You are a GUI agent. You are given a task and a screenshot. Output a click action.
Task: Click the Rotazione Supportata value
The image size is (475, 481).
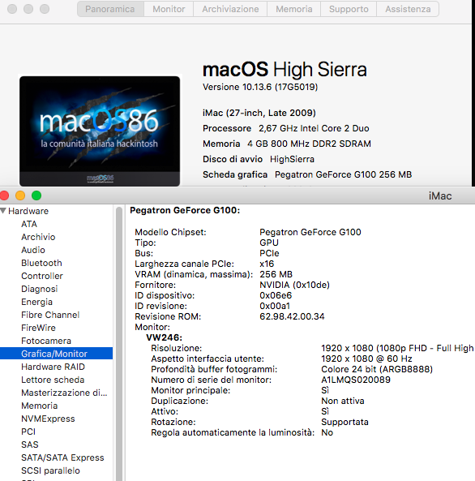[x=344, y=422]
